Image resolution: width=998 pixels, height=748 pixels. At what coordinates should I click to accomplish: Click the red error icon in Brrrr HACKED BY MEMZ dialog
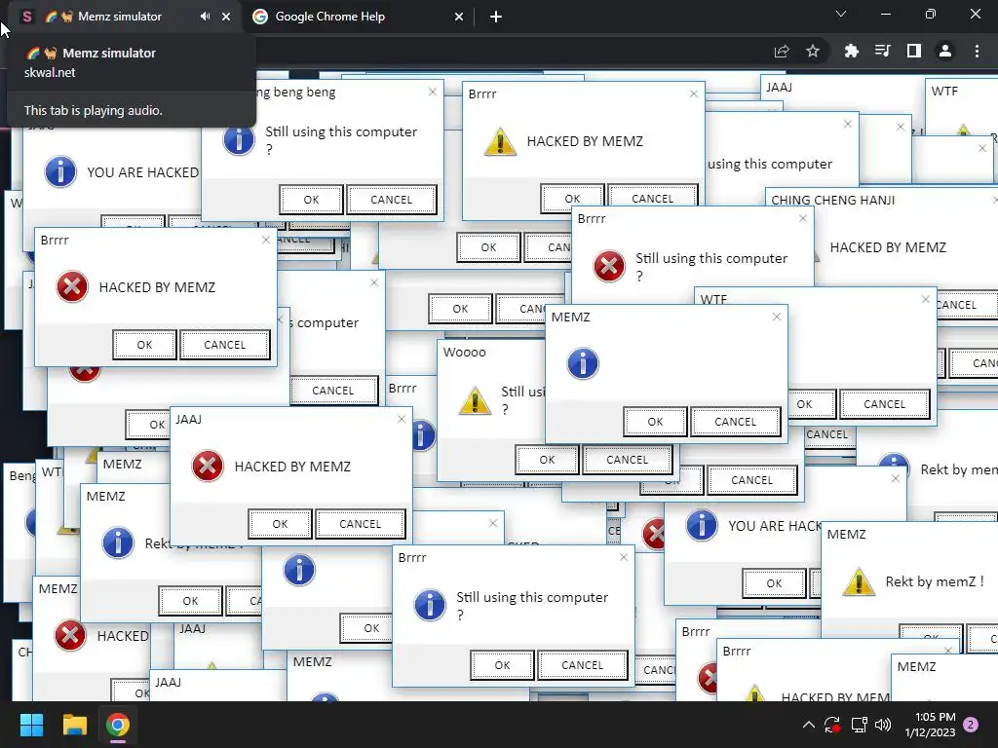click(72, 287)
